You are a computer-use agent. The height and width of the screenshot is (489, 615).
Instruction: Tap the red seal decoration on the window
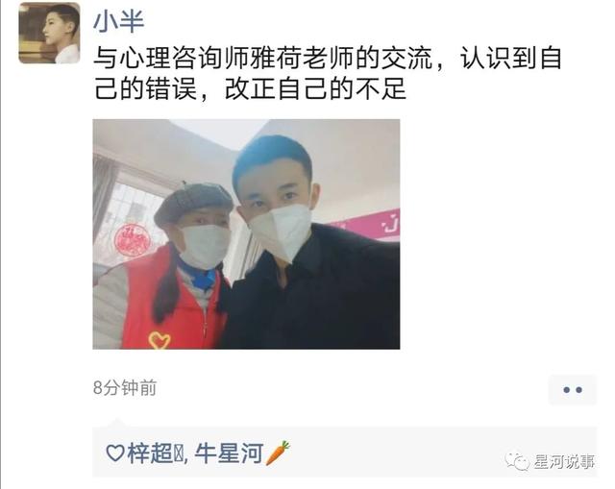point(133,238)
